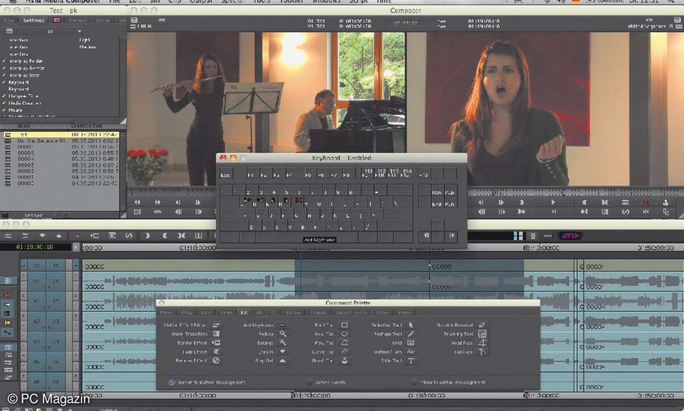684x411 pixels.
Task: Click source monitor position bar
Action: tap(172, 192)
